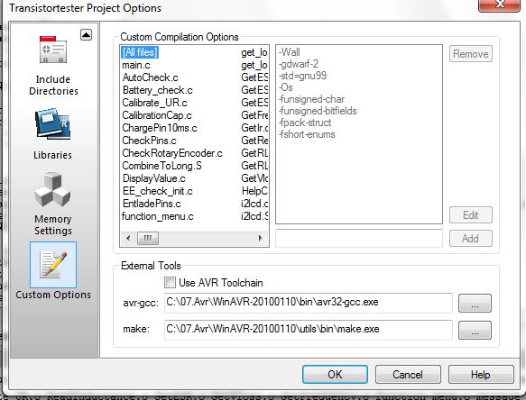
Task: Dismiss the dialog with Cancel
Action: point(408,374)
